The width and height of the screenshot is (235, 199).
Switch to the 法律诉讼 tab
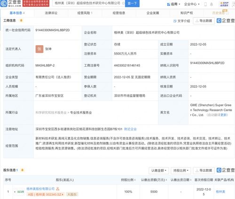pyautogui.click(x=51, y=13)
